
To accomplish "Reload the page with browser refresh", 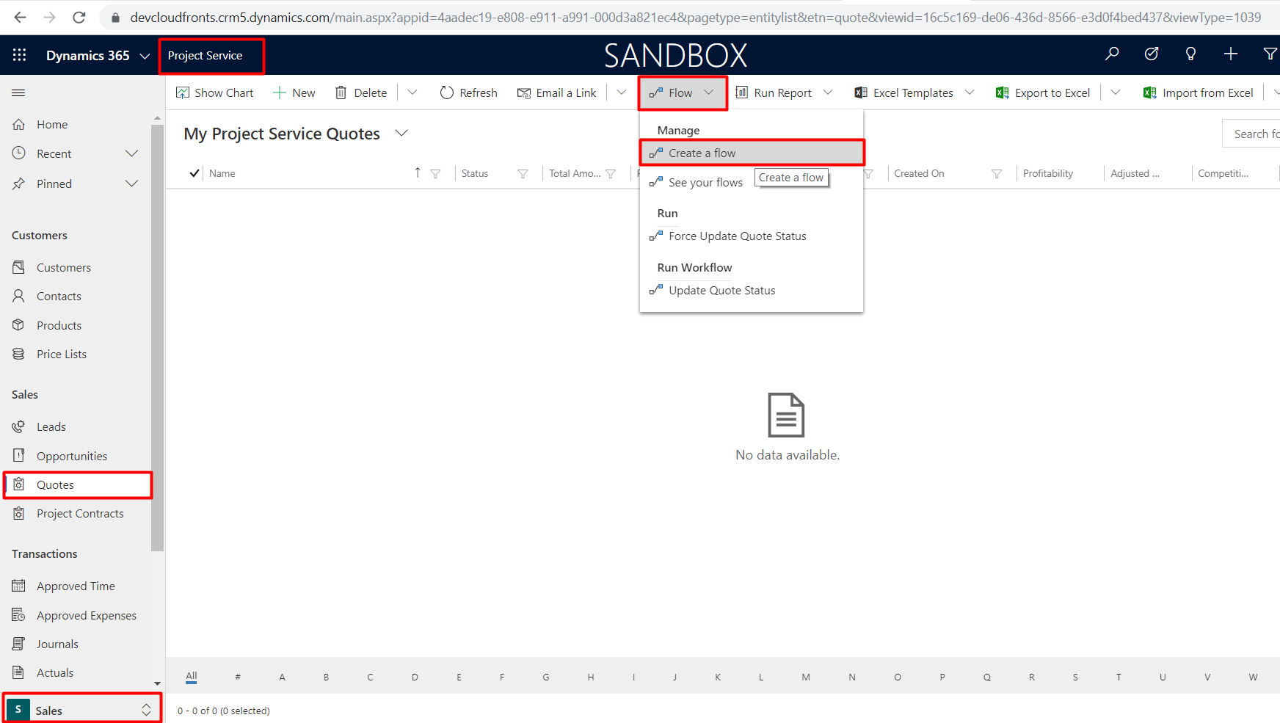I will [79, 17].
